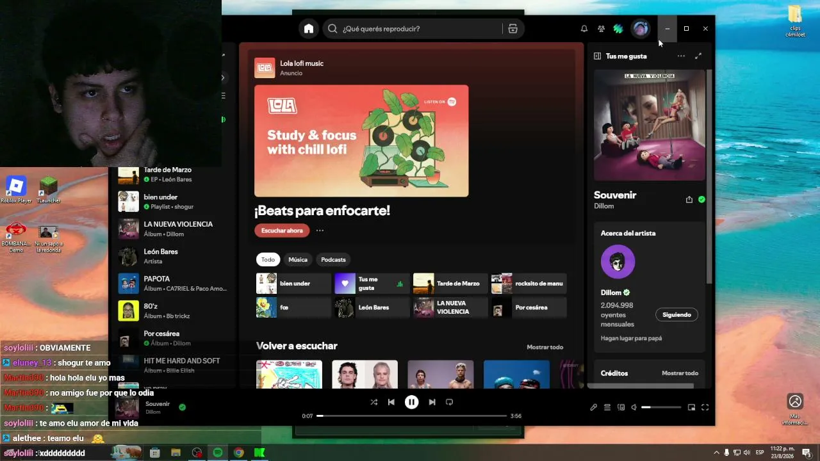Open the Windows notification center
The width and height of the screenshot is (820, 461).
pyautogui.click(x=807, y=453)
